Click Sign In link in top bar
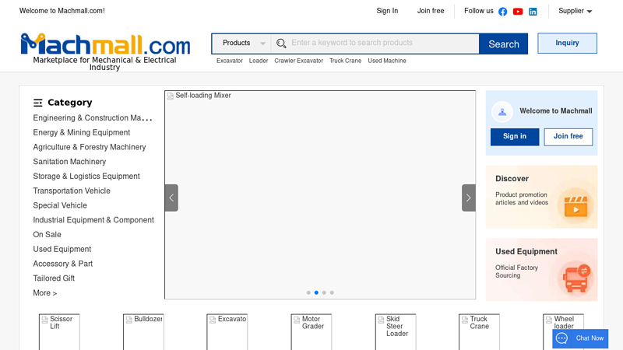623x350 pixels. point(387,11)
